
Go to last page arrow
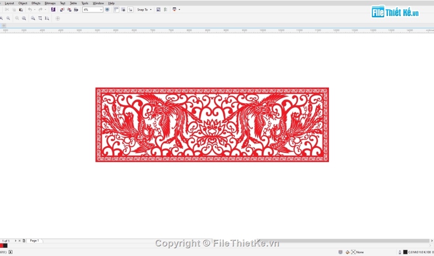tap(20, 241)
